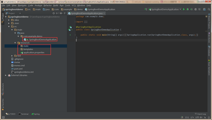Viewport: 212px width, 120px height.
Task: Click the inspector (Hector) icon in status bar
Action: click(x=209, y=117)
